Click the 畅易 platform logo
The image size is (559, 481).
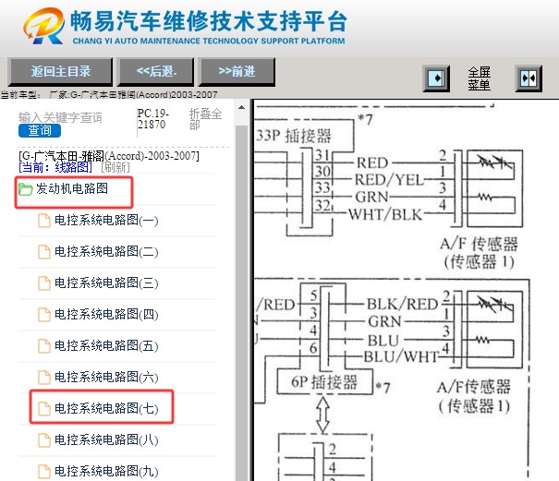[x=43, y=26]
